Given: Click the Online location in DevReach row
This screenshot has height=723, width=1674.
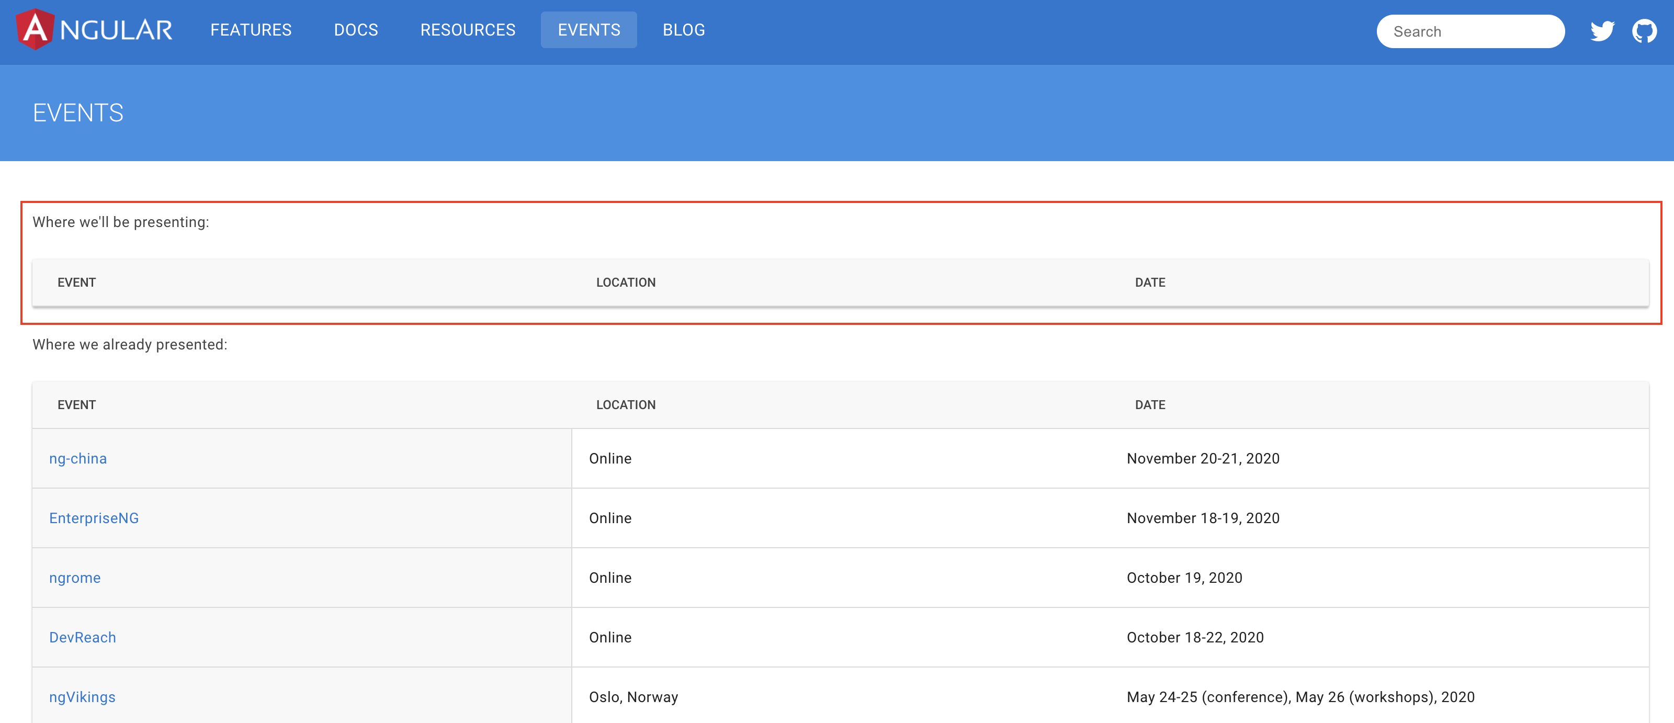Looking at the screenshot, I should 610,638.
